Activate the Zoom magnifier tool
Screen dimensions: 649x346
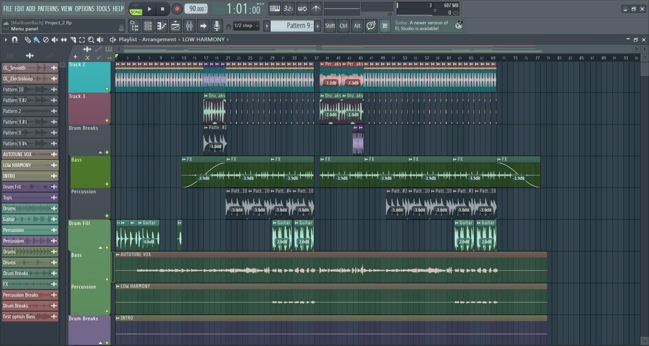click(x=91, y=40)
